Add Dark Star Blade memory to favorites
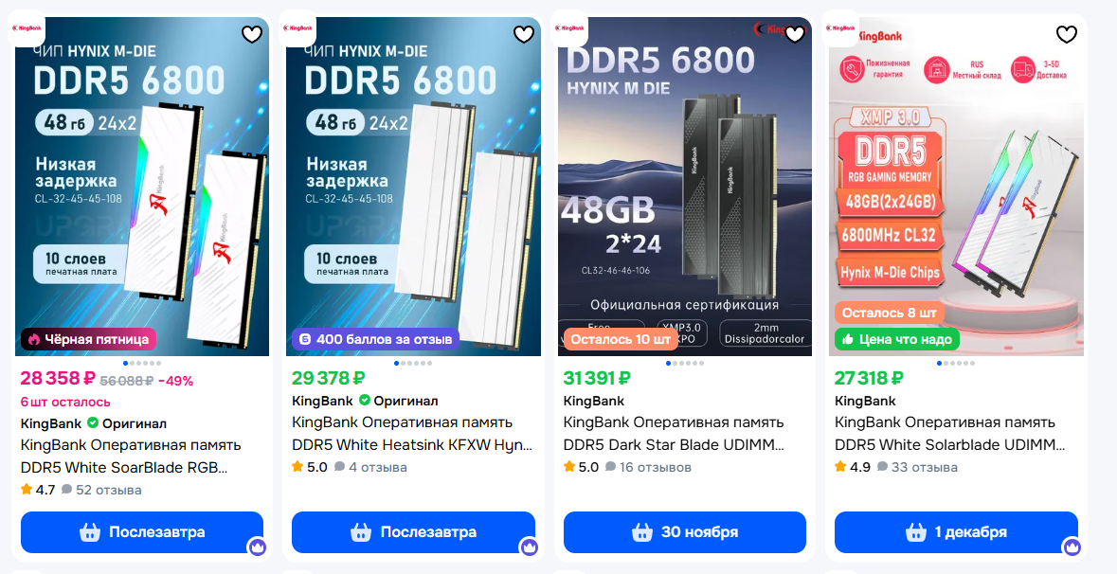This screenshot has height=574, width=1117. coord(795,33)
